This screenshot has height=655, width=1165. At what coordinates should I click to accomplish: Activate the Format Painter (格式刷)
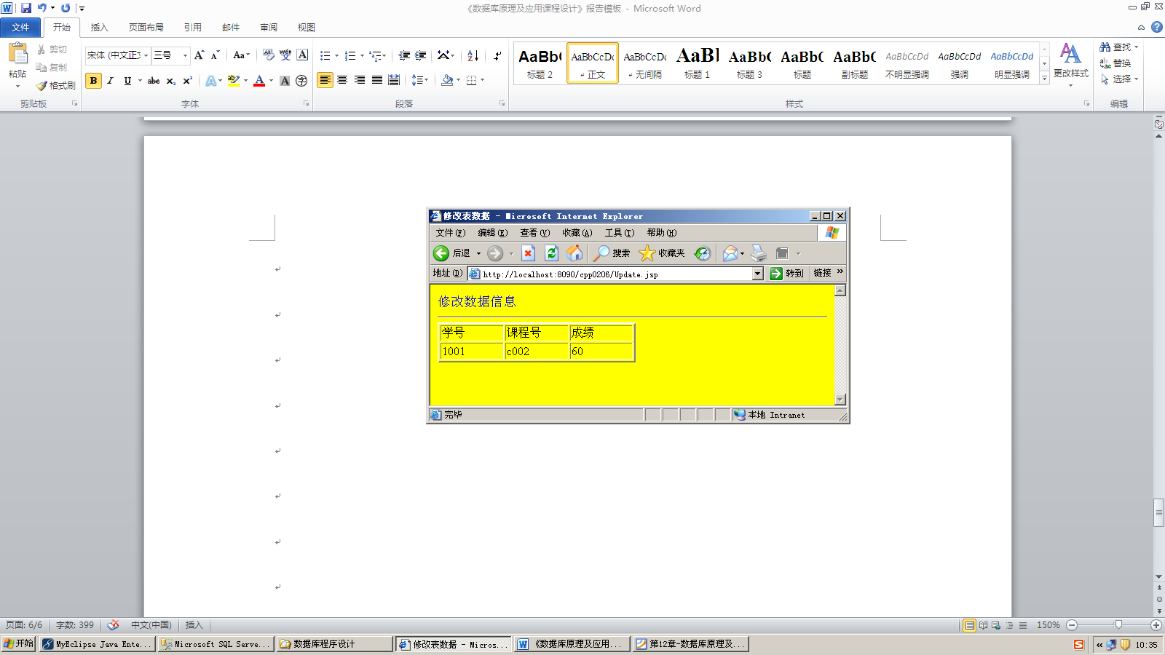click(56, 86)
